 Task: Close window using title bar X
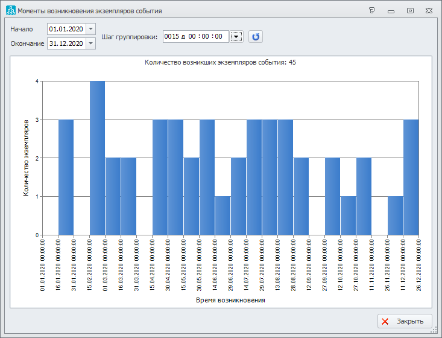(429, 11)
